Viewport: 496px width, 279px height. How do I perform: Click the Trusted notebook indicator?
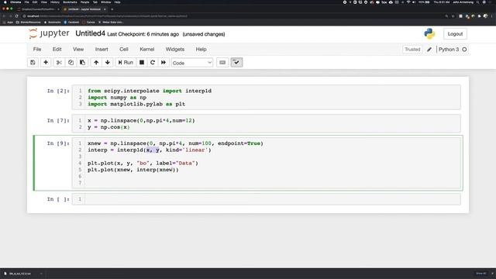(412, 50)
